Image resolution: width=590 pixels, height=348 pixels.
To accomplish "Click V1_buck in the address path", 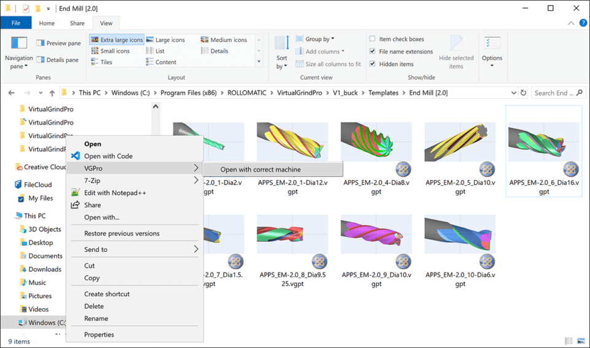I will [x=345, y=93].
